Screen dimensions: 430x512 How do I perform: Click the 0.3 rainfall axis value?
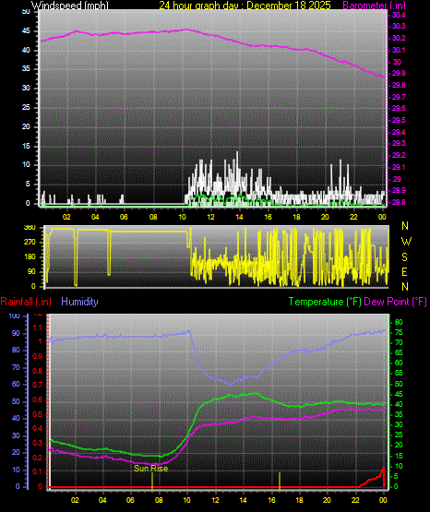pyautogui.click(x=38, y=443)
